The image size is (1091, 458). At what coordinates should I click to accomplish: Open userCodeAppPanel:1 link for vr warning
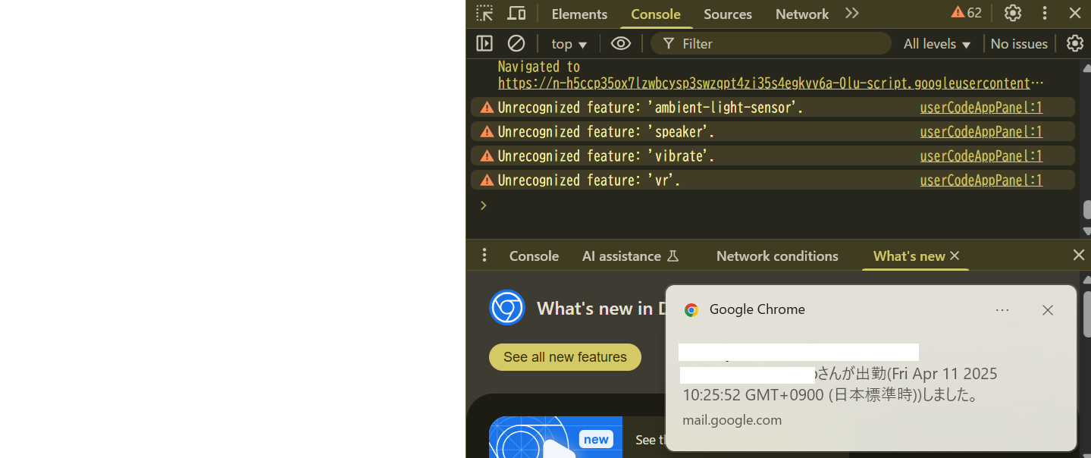[981, 180]
